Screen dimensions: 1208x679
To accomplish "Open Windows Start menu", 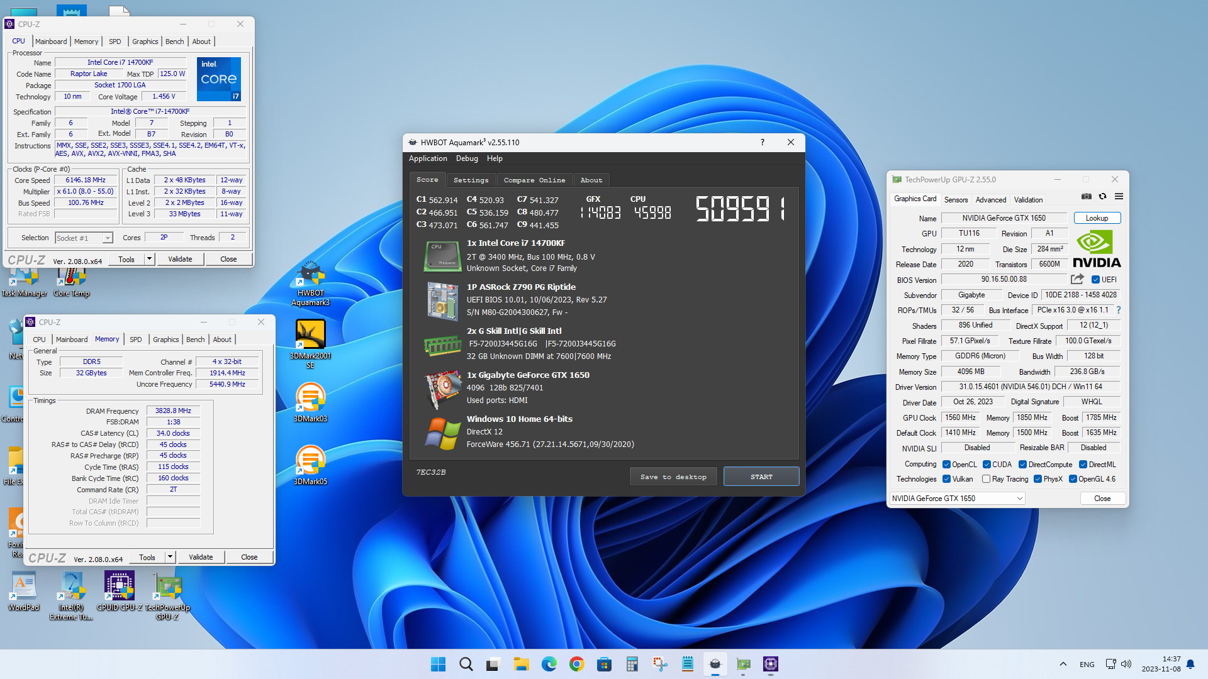I will [438, 664].
